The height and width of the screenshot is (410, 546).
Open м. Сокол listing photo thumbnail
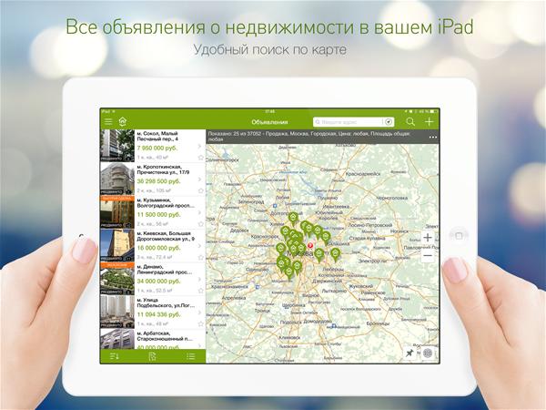(117, 146)
